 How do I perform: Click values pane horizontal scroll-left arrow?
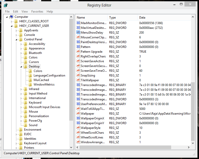pos(77,147)
